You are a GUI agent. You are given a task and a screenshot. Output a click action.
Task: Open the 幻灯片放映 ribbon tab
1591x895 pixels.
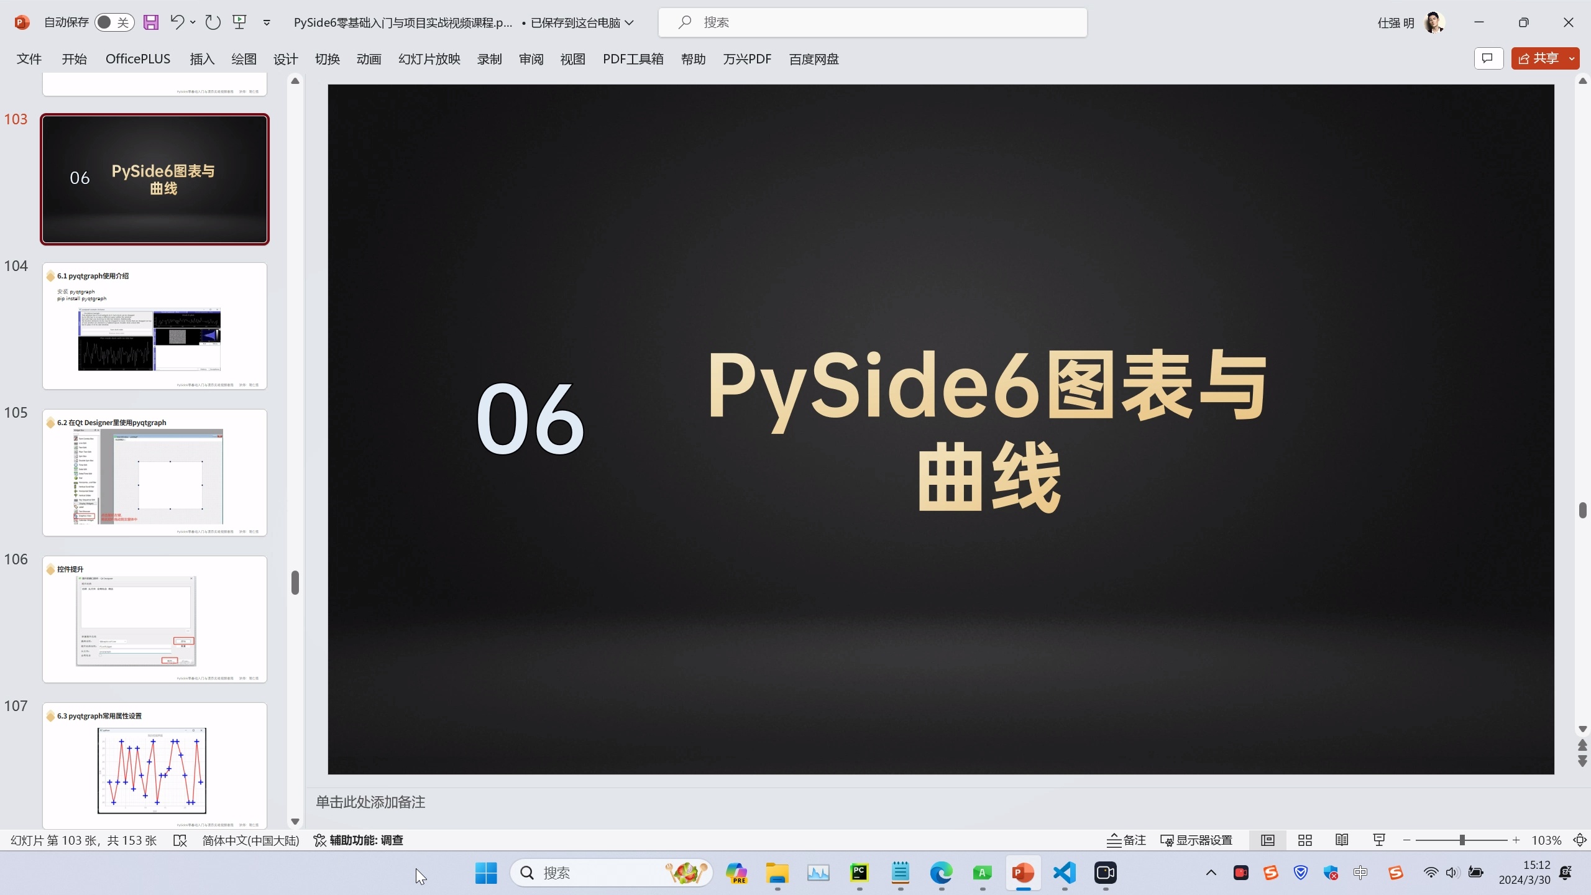(x=429, y=58)
